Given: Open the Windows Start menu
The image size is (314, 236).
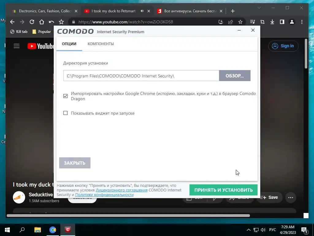Looking at the screenshot, I should pyautogui.click(x=7, y=230).
